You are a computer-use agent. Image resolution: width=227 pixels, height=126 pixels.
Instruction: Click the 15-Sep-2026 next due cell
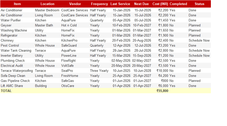pyautogui.click(x=142, y=55)
